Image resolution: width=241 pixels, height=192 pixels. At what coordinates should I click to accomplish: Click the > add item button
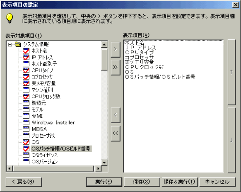pyautogui.click(x=116, y=49)
